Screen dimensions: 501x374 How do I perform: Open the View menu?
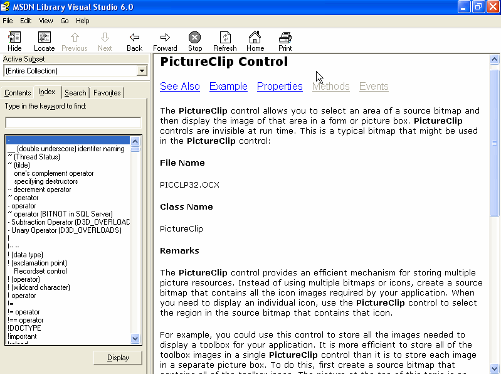coord(46,21)
